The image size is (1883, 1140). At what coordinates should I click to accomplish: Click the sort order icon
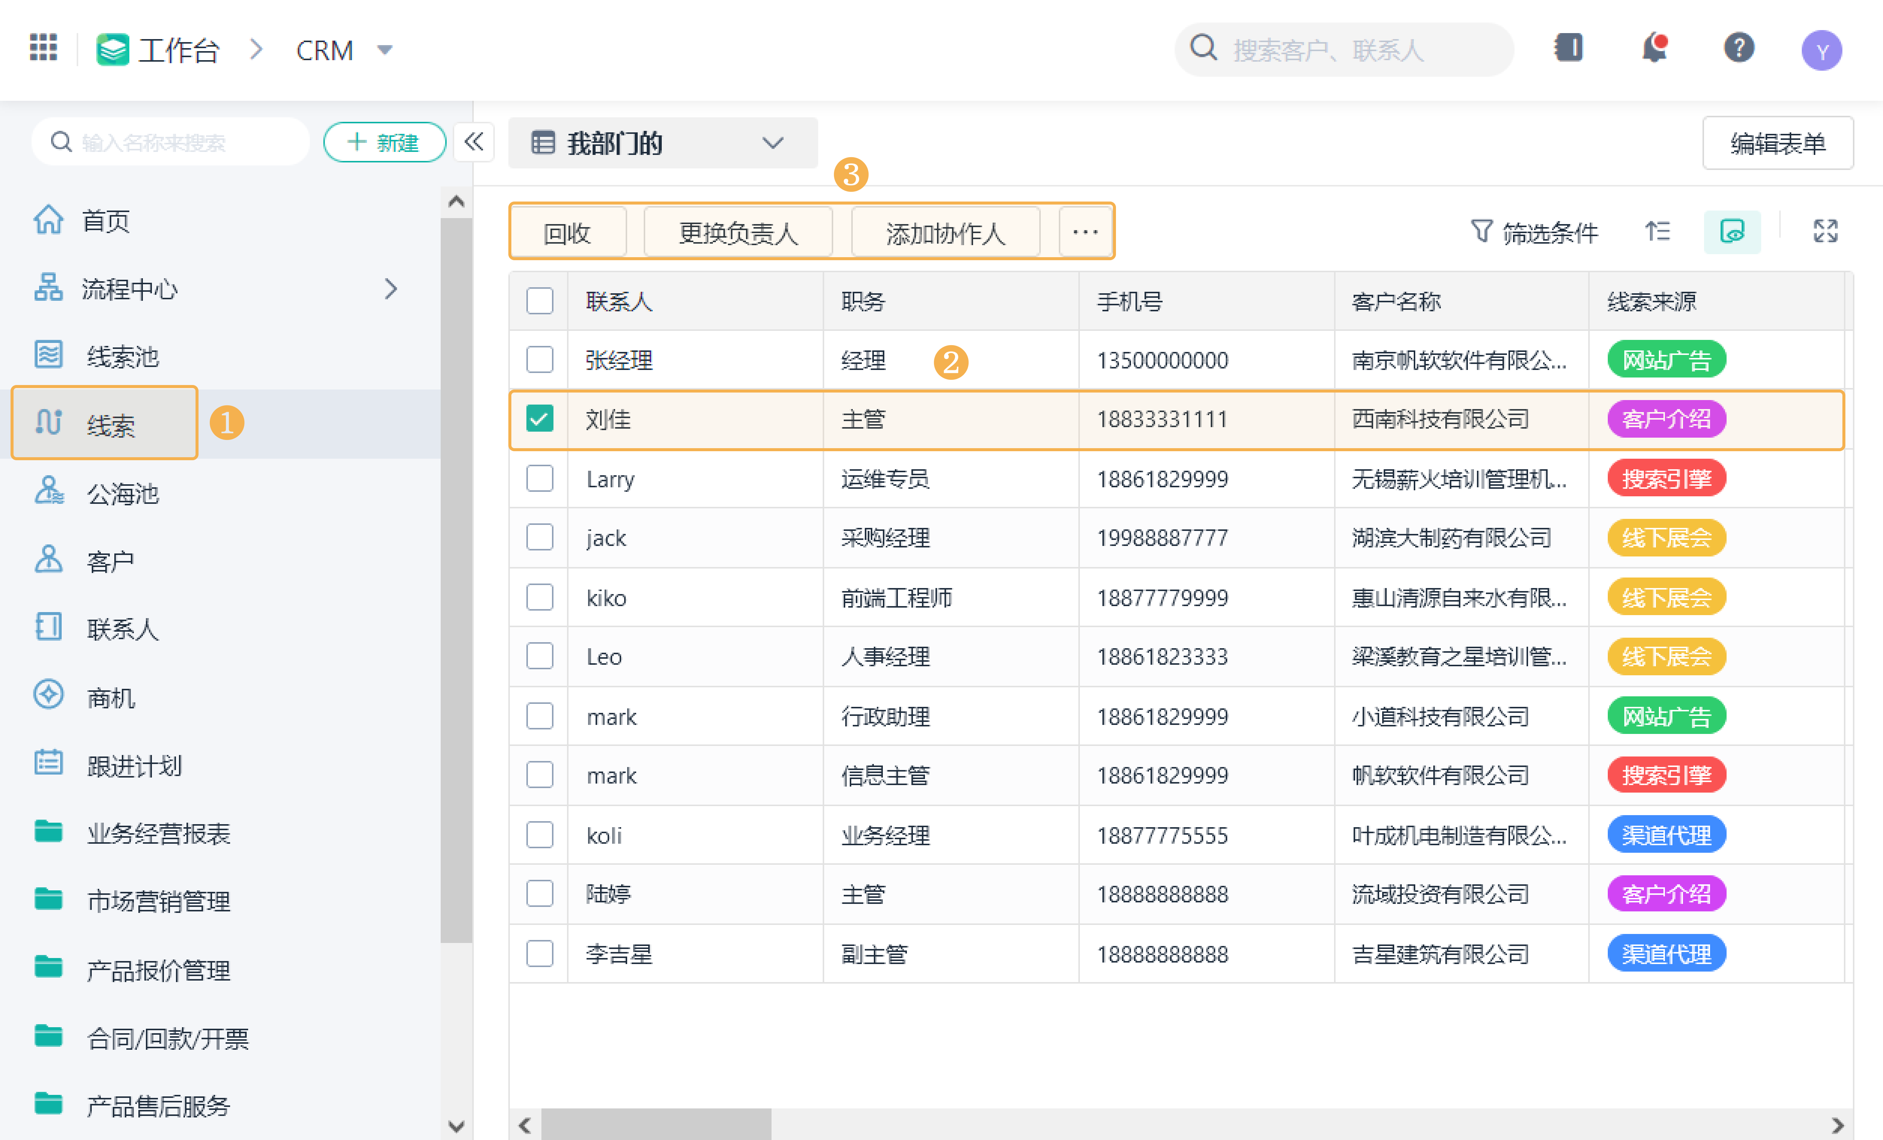1657,231
